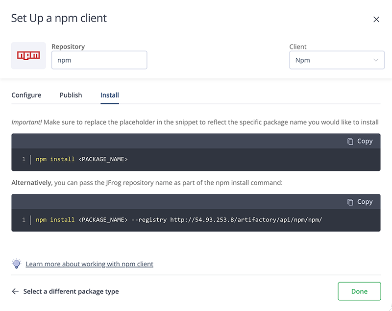The height and width of the screenshot is (311, 392).
Task: Click the Set Up a npm client title
Action: coord(59,19)
